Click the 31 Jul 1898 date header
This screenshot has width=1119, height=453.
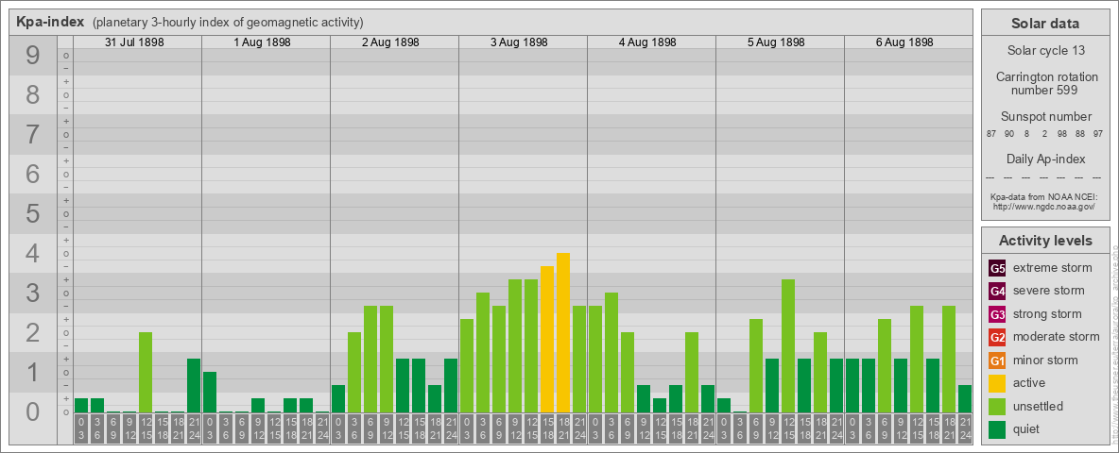coord(134,42)
